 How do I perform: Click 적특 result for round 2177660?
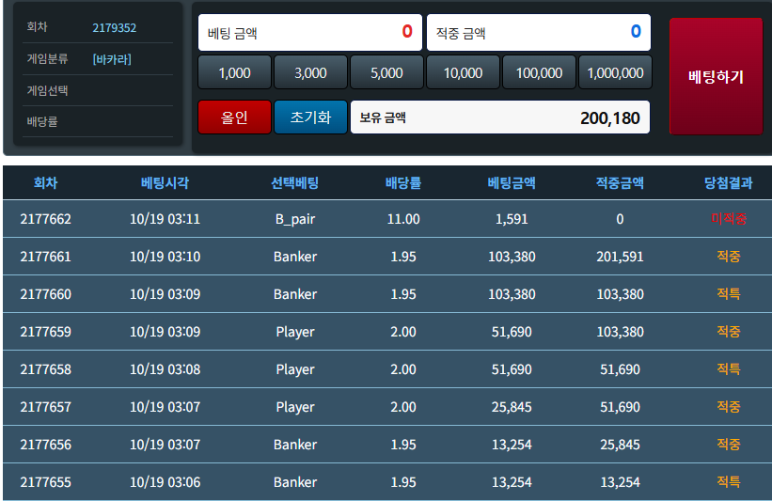pyautogui.click(x=729, y=294)
